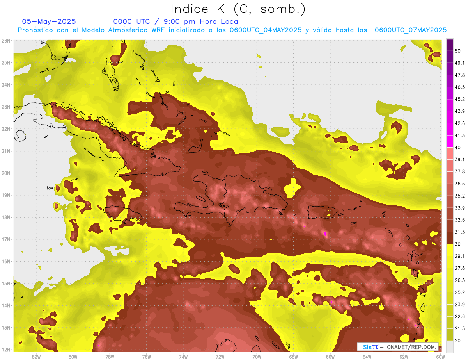Screen dimensions: 468x362
Task: Click the color scale value 37.8
Action: 459,172
